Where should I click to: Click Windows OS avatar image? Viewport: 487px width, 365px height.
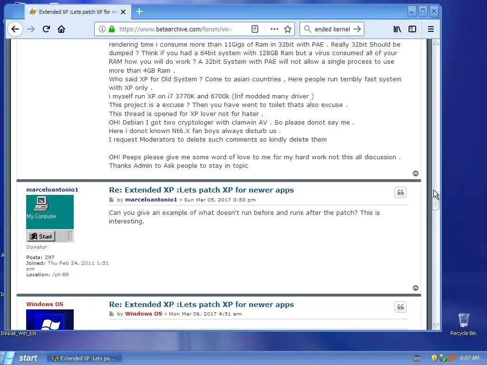tap(49, 320)
